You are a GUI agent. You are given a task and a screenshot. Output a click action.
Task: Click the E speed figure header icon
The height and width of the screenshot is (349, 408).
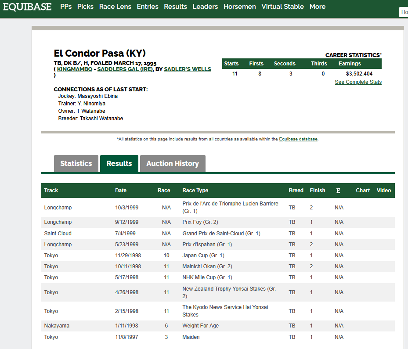[338, 191]
